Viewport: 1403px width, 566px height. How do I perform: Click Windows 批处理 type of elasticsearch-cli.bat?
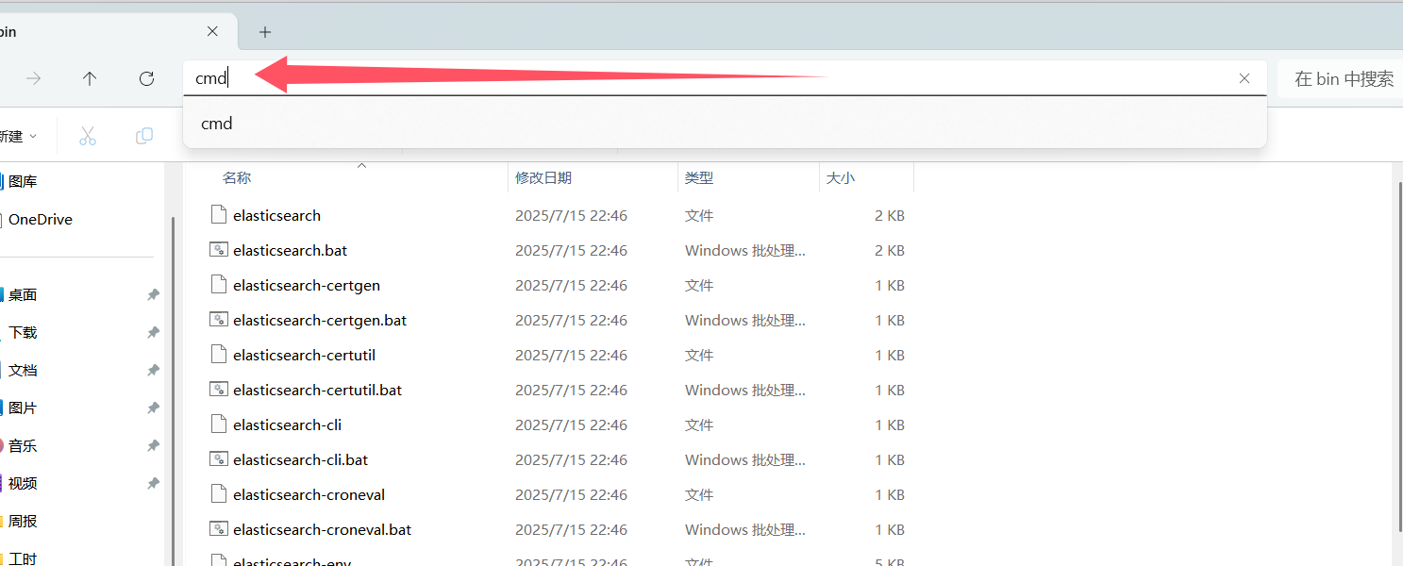(x=745, y=460)
